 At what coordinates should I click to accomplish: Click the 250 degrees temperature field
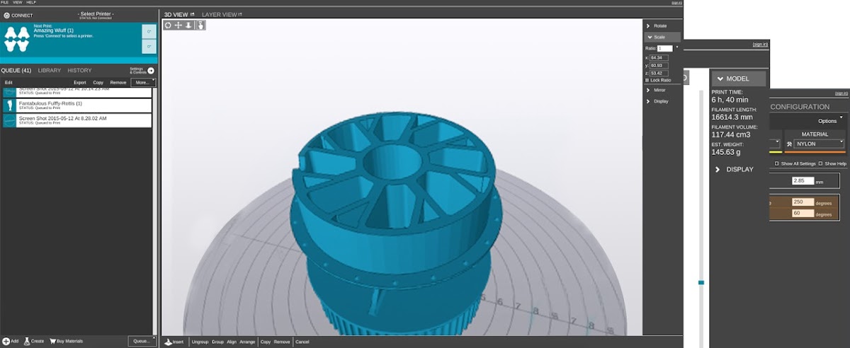tap(803, 202)
